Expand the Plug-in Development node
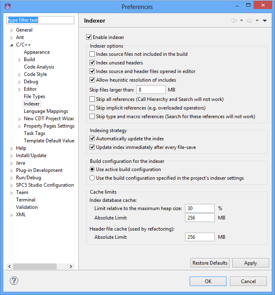The image size is (275, 295). pos(11,171)
